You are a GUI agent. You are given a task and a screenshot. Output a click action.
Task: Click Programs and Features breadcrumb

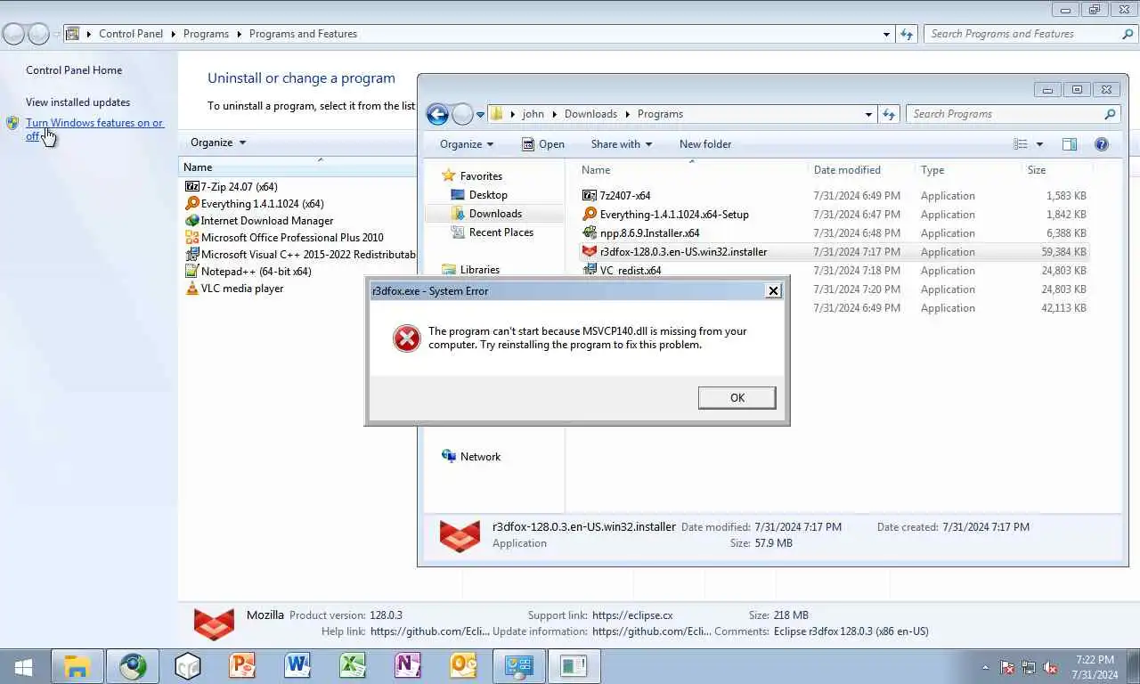tap(303, 34)
